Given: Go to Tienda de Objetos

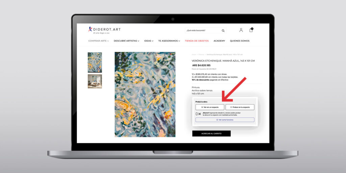Looking at the screenshot, I should coord(197,41).
